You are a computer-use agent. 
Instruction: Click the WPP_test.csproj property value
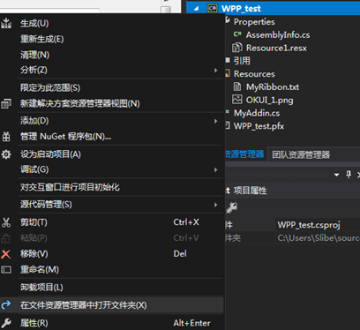[x=309, y=225]
